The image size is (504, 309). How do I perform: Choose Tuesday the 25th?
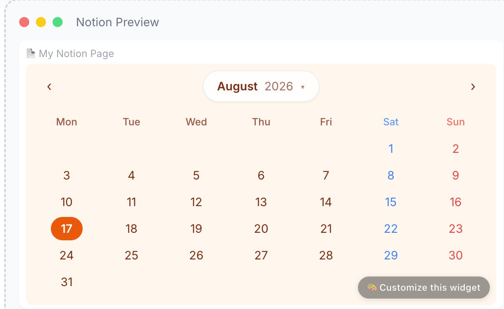tap(131, 255)
